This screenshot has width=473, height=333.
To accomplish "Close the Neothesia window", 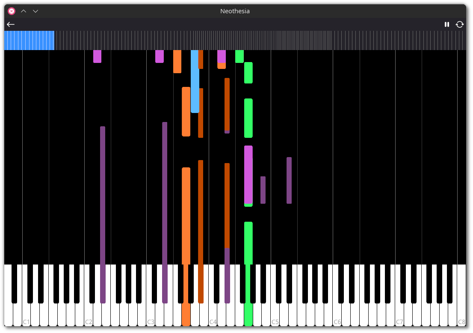I will 12,11.
